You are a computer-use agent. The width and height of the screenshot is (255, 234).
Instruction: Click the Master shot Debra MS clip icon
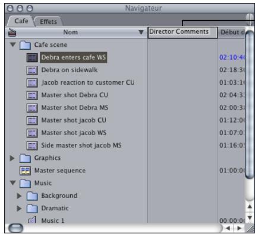point(32,108)
